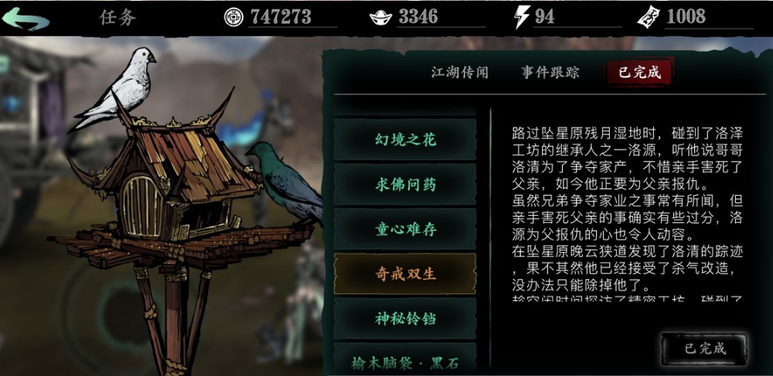773x376 pixels.
Task: Tap the white pigeon on the roof
Action: 117,88
